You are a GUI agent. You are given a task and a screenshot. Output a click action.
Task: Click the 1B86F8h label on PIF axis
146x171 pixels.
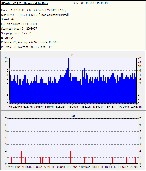tap(110, 167)
